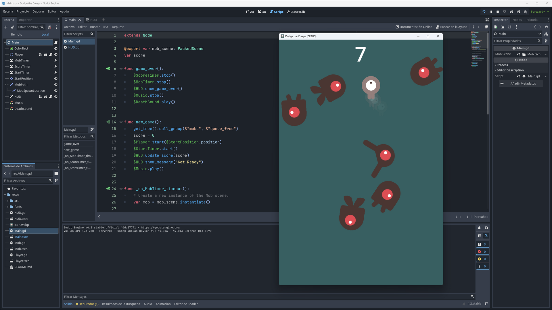The height and width of the screenshot is (310, 552).
Task: Open the Depurar menu in menu bar
Action: (38, 11)
